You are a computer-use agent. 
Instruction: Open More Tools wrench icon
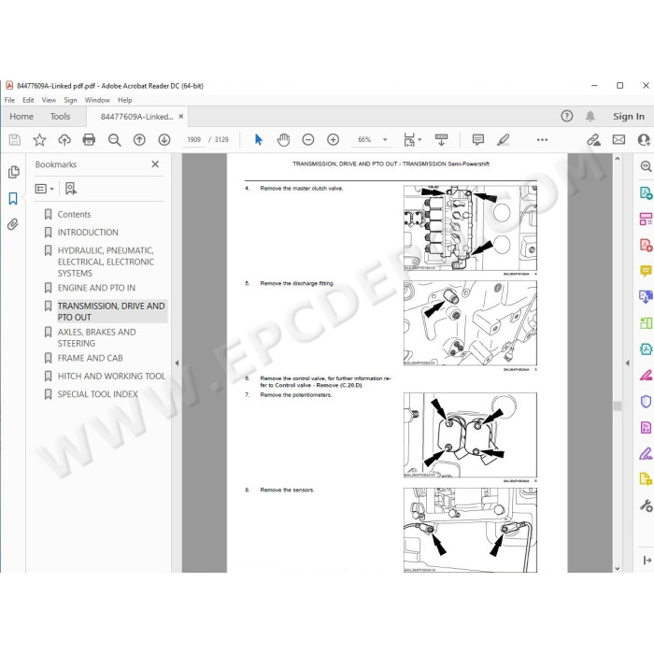coord(647,505)
